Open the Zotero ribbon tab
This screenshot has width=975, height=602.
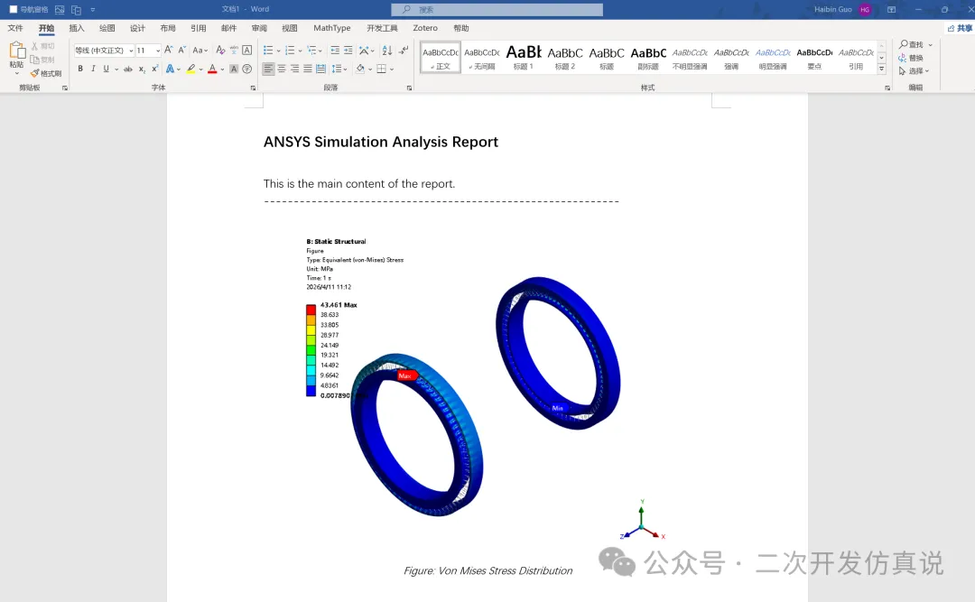425,28
